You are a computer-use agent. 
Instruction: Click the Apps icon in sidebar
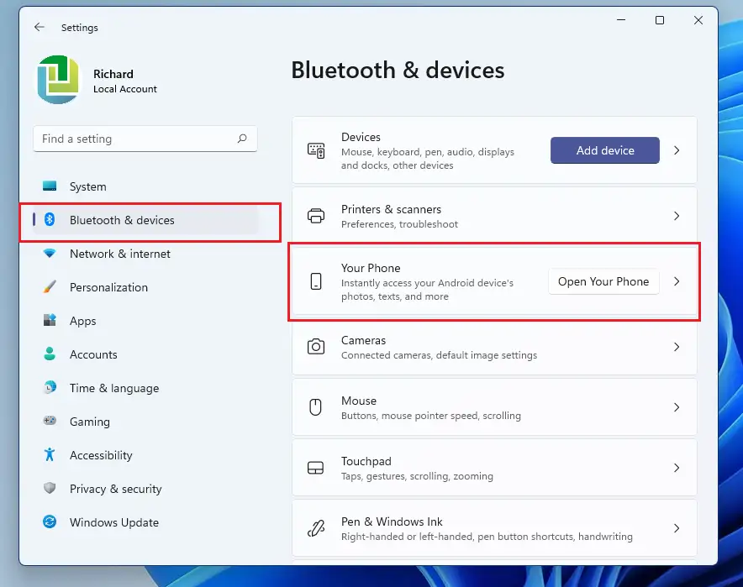(x=50, y=321)
